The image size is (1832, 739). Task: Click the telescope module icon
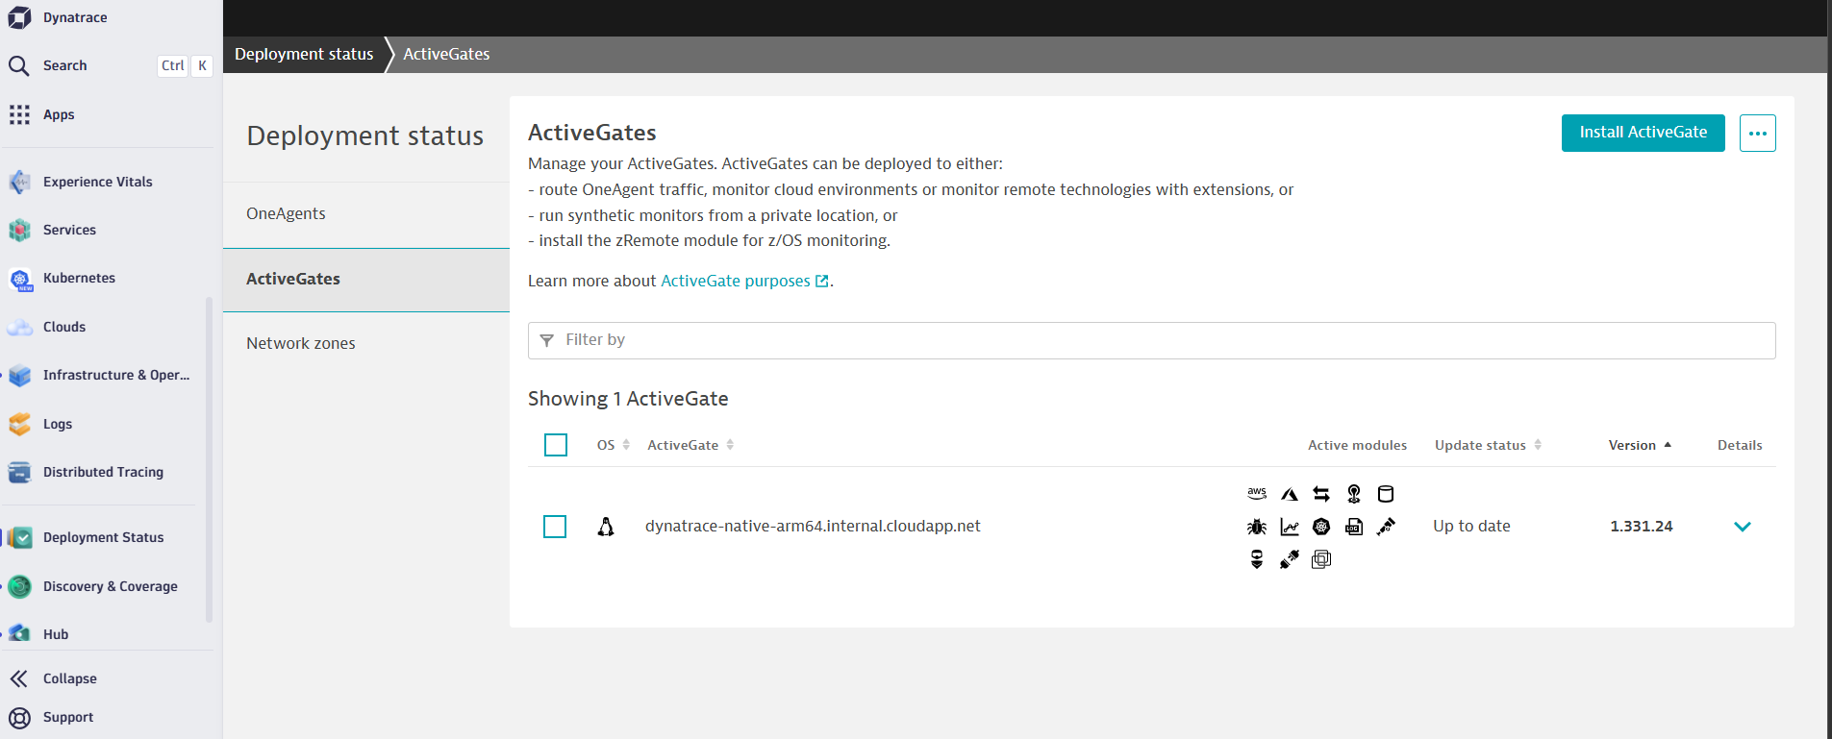pos(1386,527)
